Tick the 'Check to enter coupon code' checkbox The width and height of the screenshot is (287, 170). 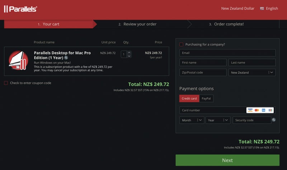6,83
